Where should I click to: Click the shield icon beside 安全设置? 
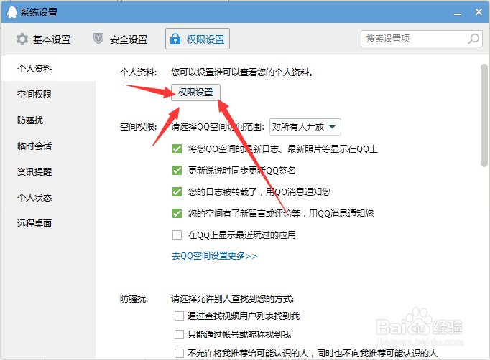point(98,39)
